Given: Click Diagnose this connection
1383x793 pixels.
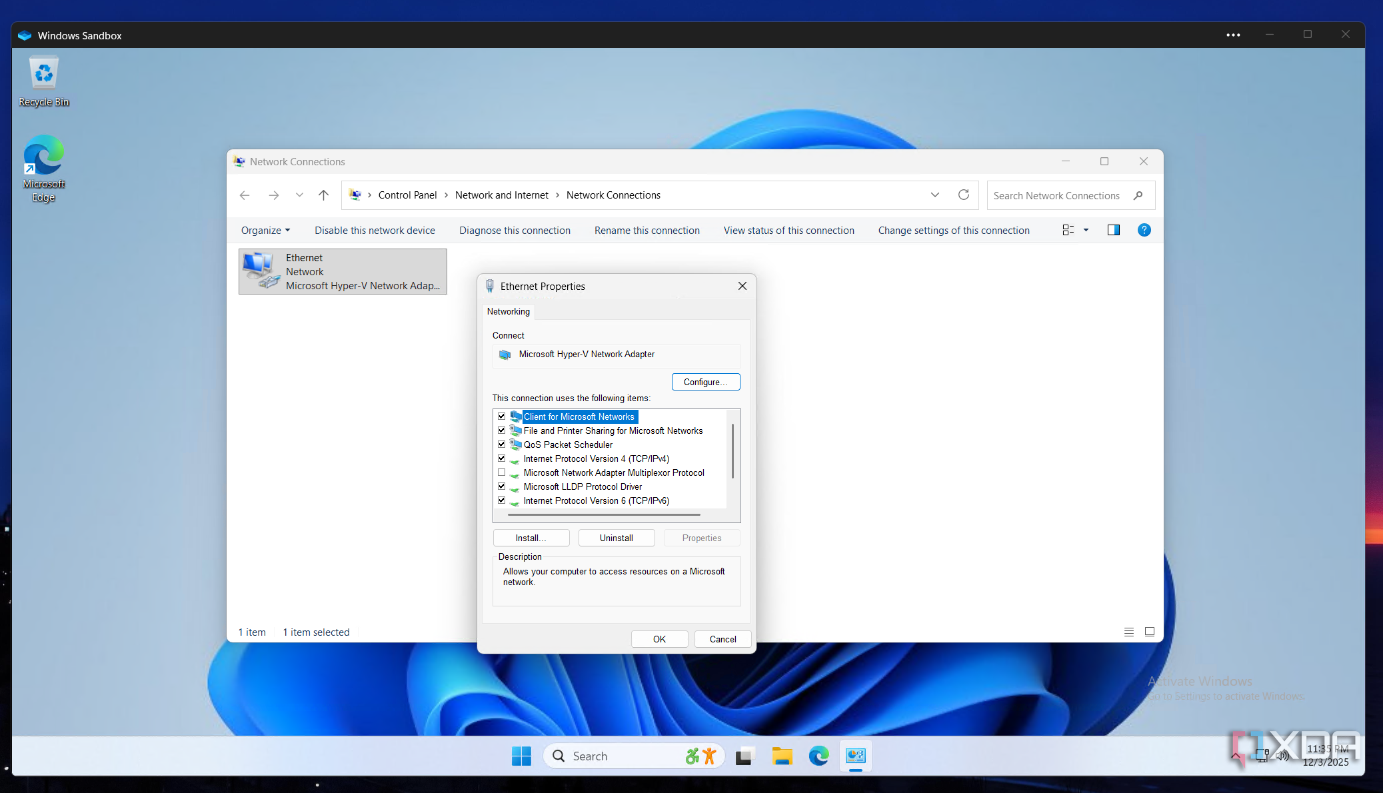Looking at the screenshot, I should 515,230.
